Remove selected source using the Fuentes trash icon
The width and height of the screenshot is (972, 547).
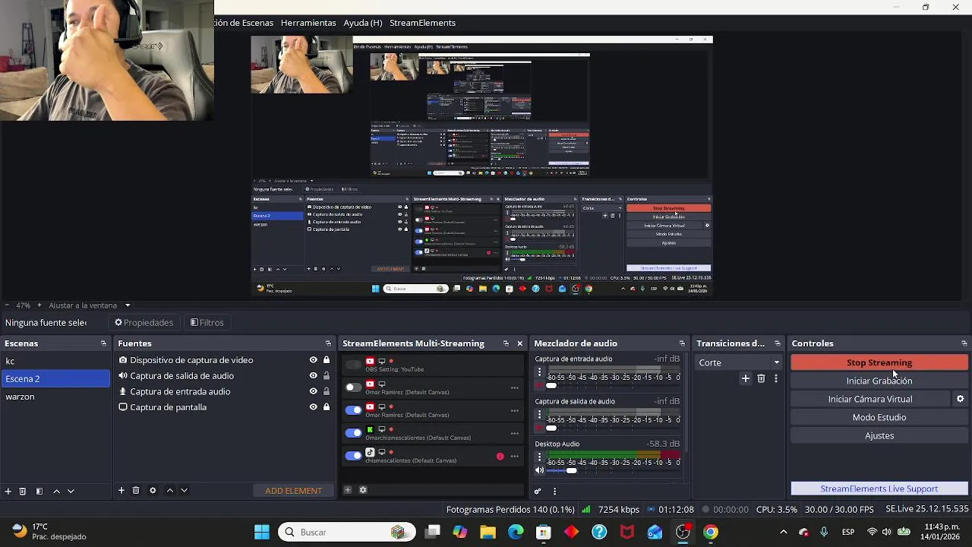click(136, 490)
